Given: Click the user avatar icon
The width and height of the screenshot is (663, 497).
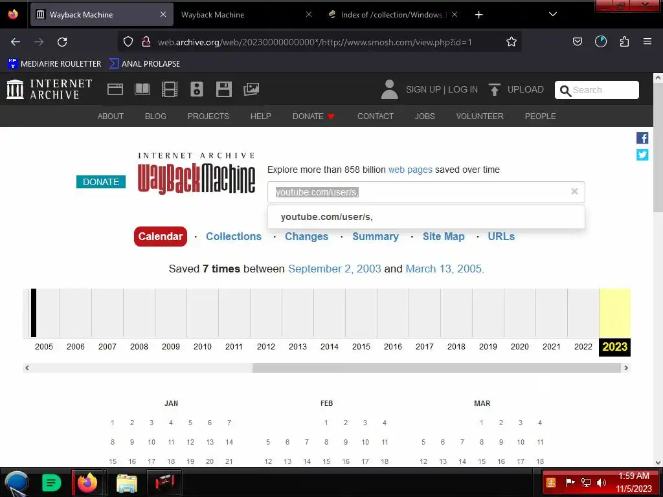Looking at the screenshot, I should click(x=389, y=89).
